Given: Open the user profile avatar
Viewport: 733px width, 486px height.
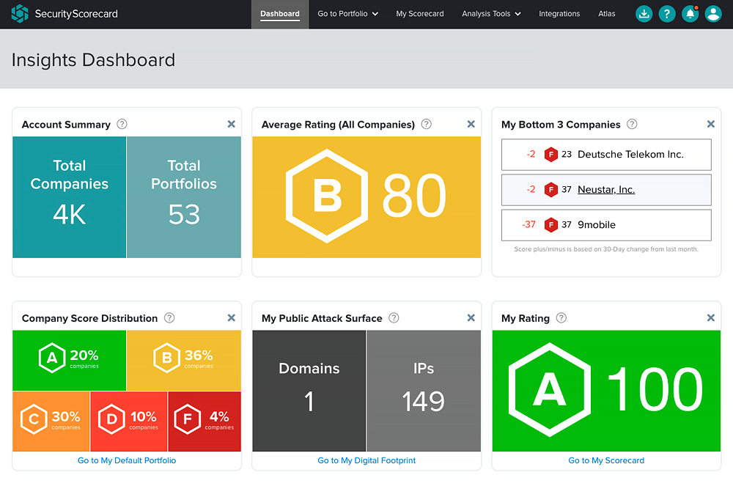Looking at the screenshot, I should click(713, 14).
